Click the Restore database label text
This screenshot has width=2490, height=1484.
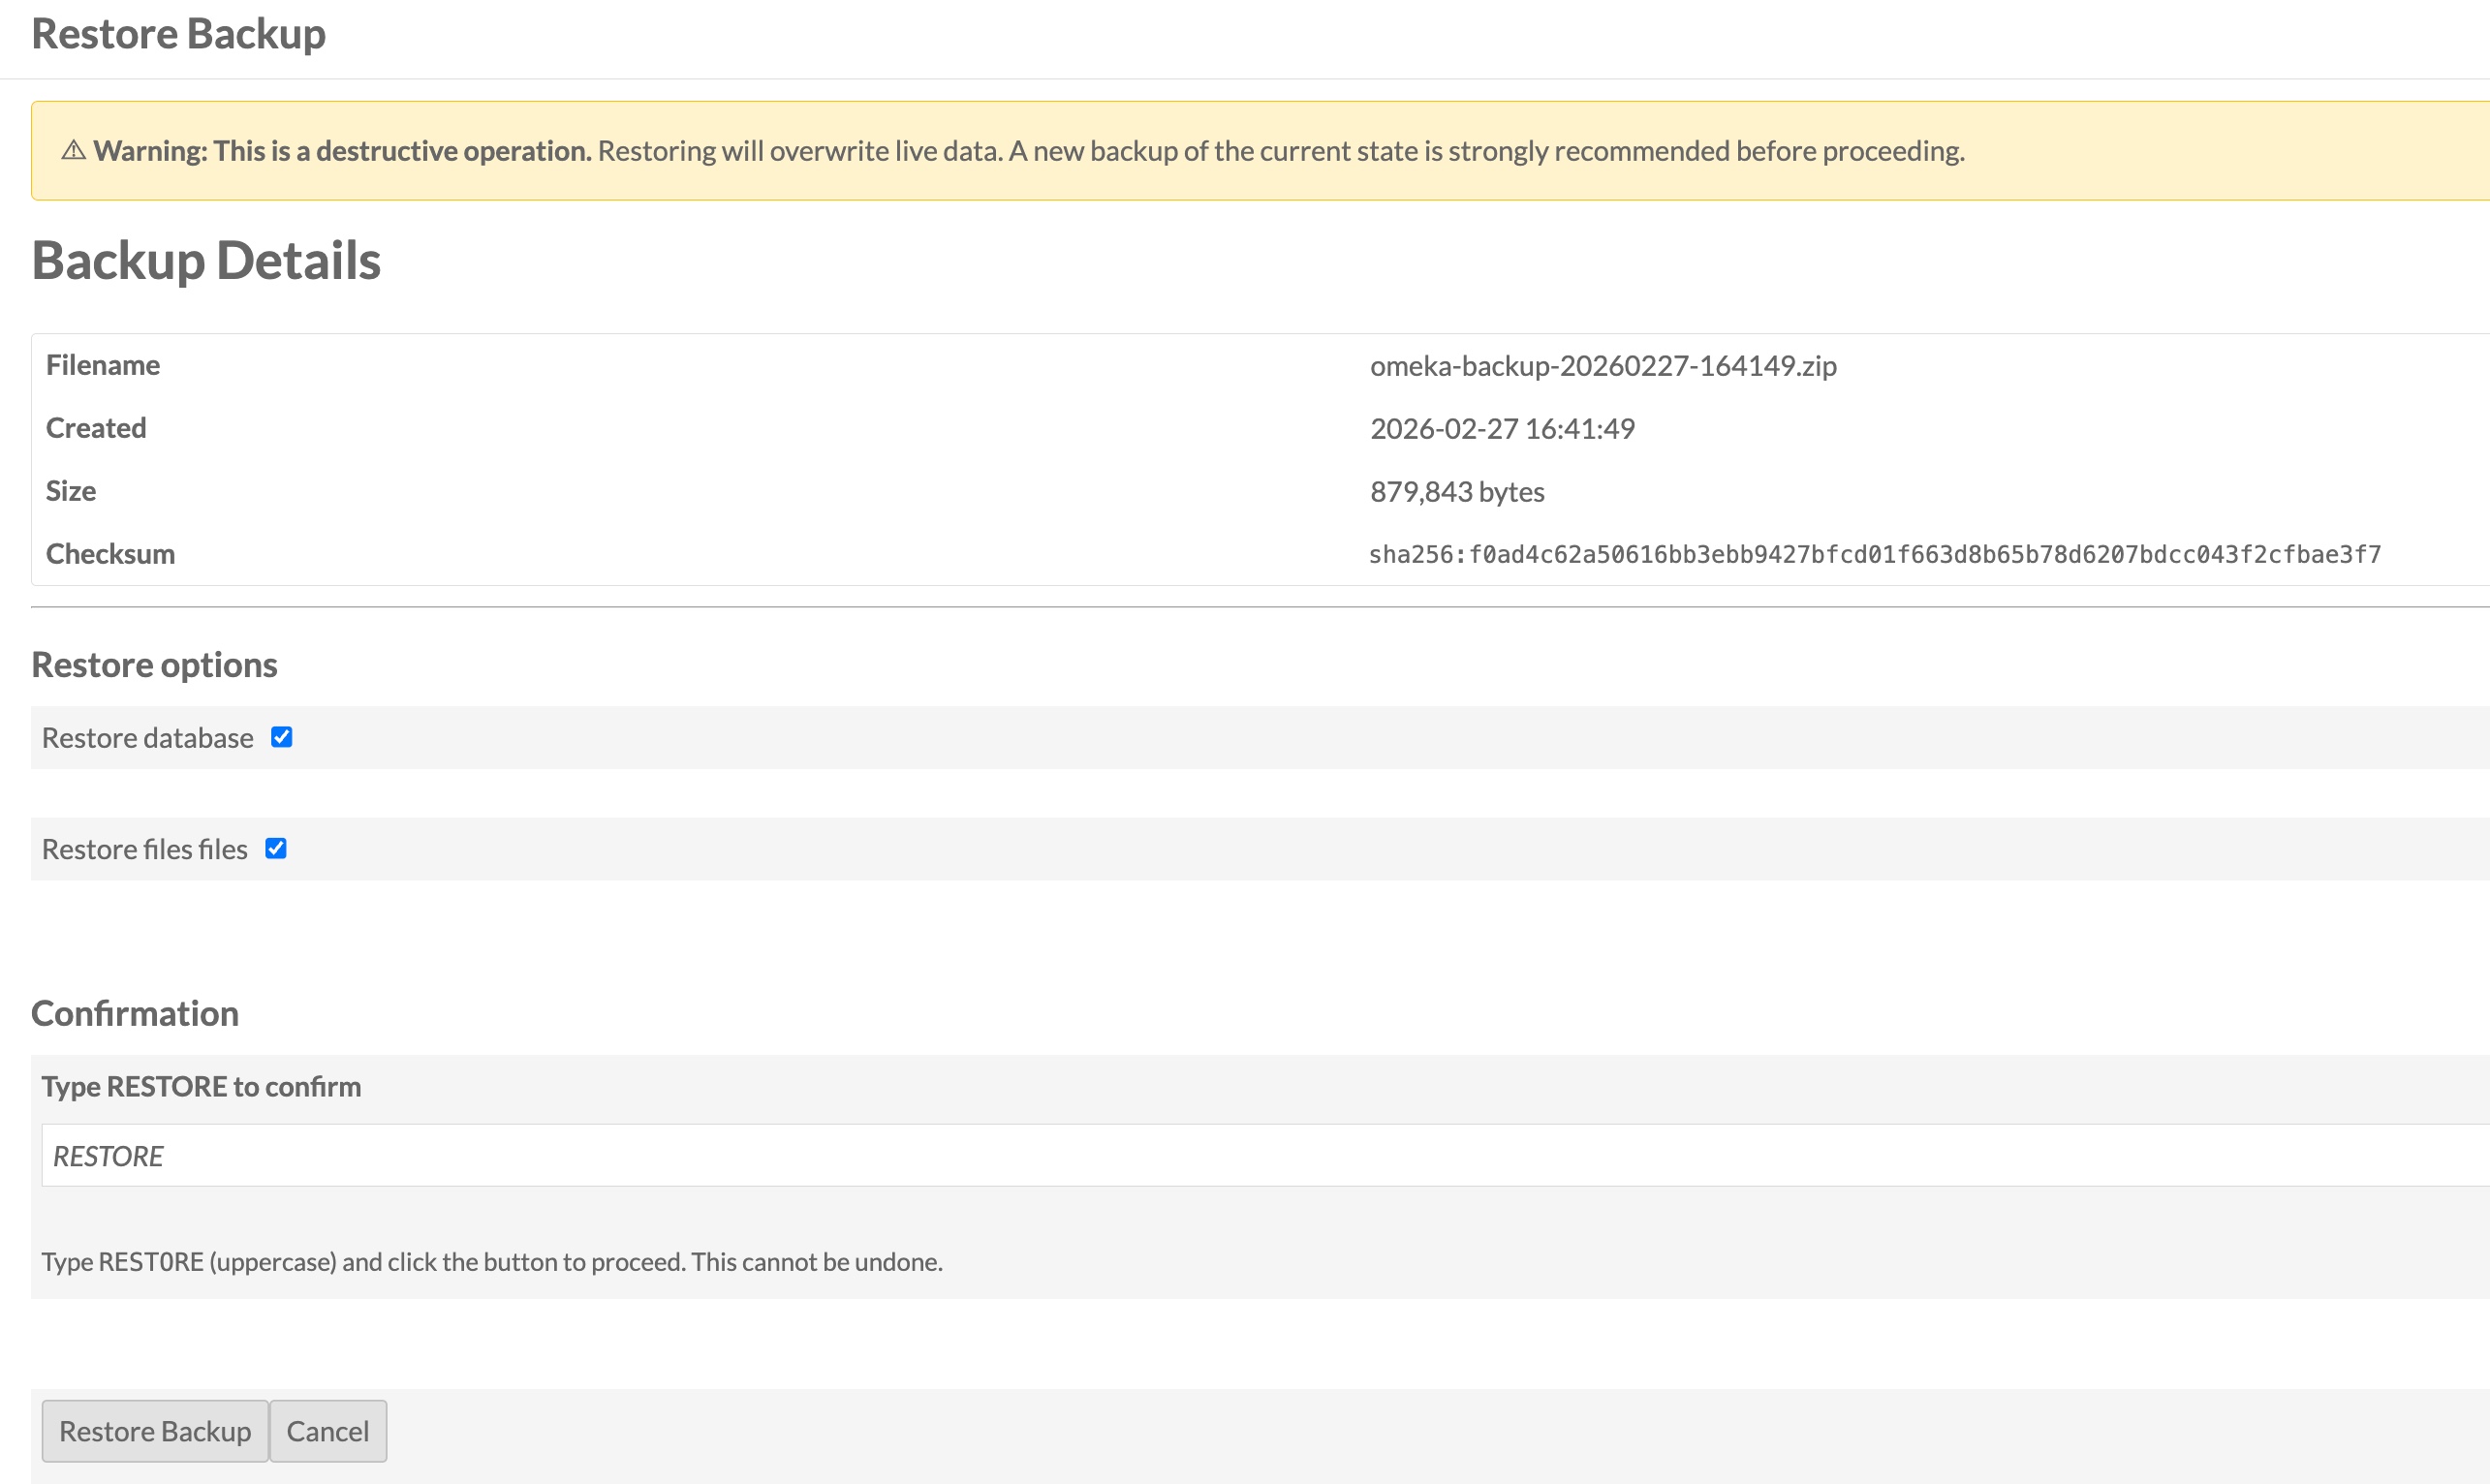148,738
